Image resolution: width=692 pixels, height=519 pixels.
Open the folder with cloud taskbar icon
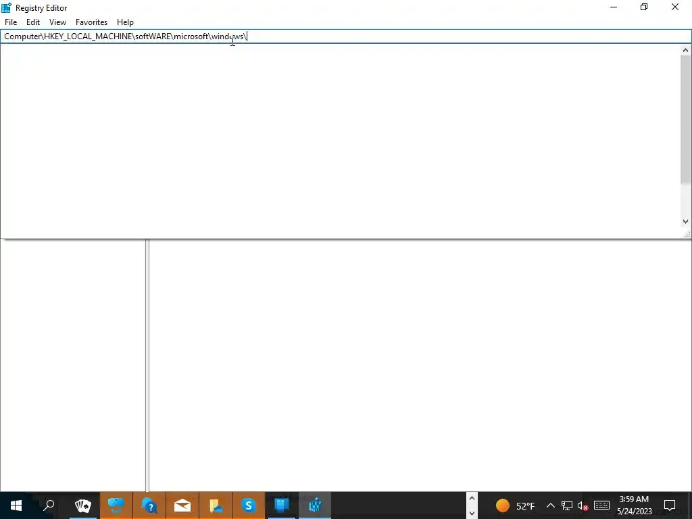(x=216, y=505)
